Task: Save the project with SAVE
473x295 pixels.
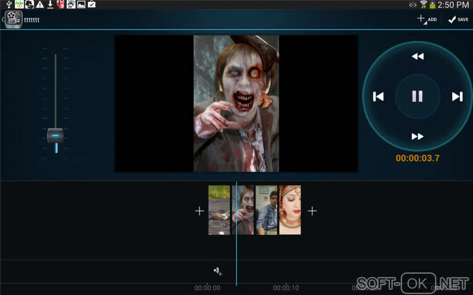Action: tap(458, 19)
